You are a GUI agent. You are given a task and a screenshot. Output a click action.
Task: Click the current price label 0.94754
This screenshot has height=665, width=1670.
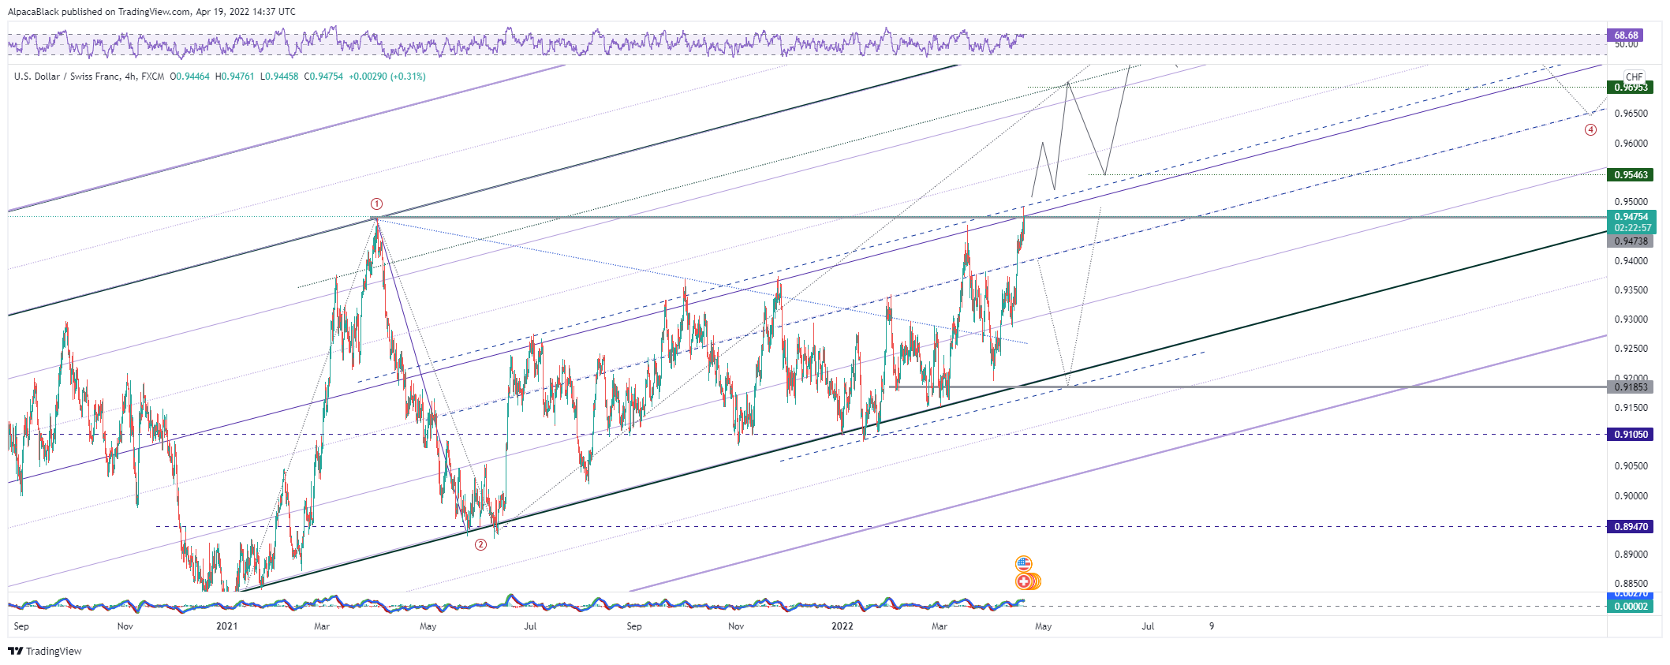pos(1631,216)
